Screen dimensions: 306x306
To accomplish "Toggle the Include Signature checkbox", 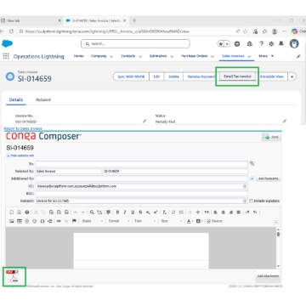I will pos(251,201).
